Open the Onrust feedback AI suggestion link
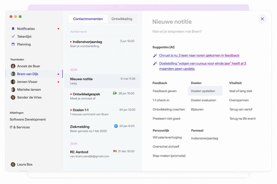Viewport: 277px width, 184px height. [x=199, y=55]
